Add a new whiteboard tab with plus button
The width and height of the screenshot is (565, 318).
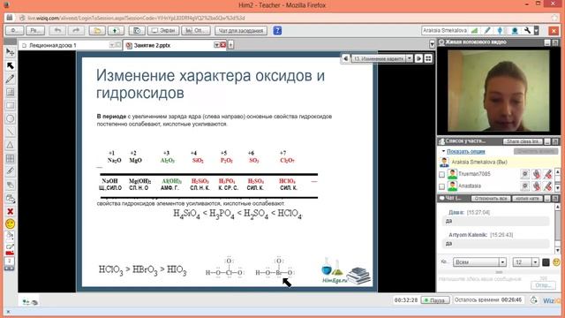tap(230, 45)
